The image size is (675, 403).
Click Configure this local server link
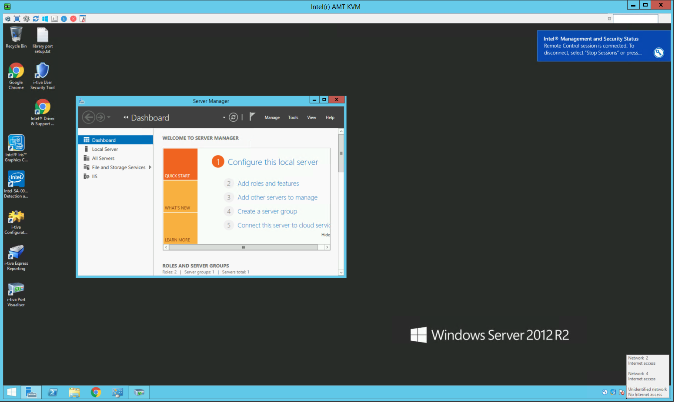[273, 162]
